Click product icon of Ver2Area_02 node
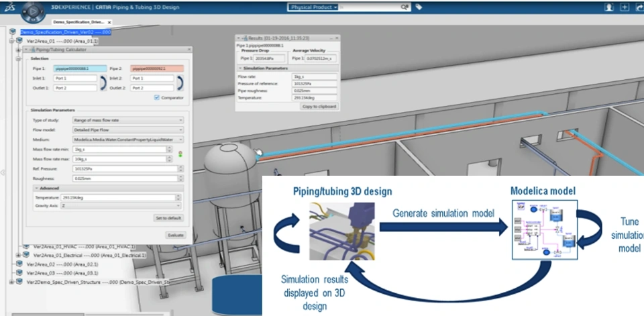 [x=19, y=264]
